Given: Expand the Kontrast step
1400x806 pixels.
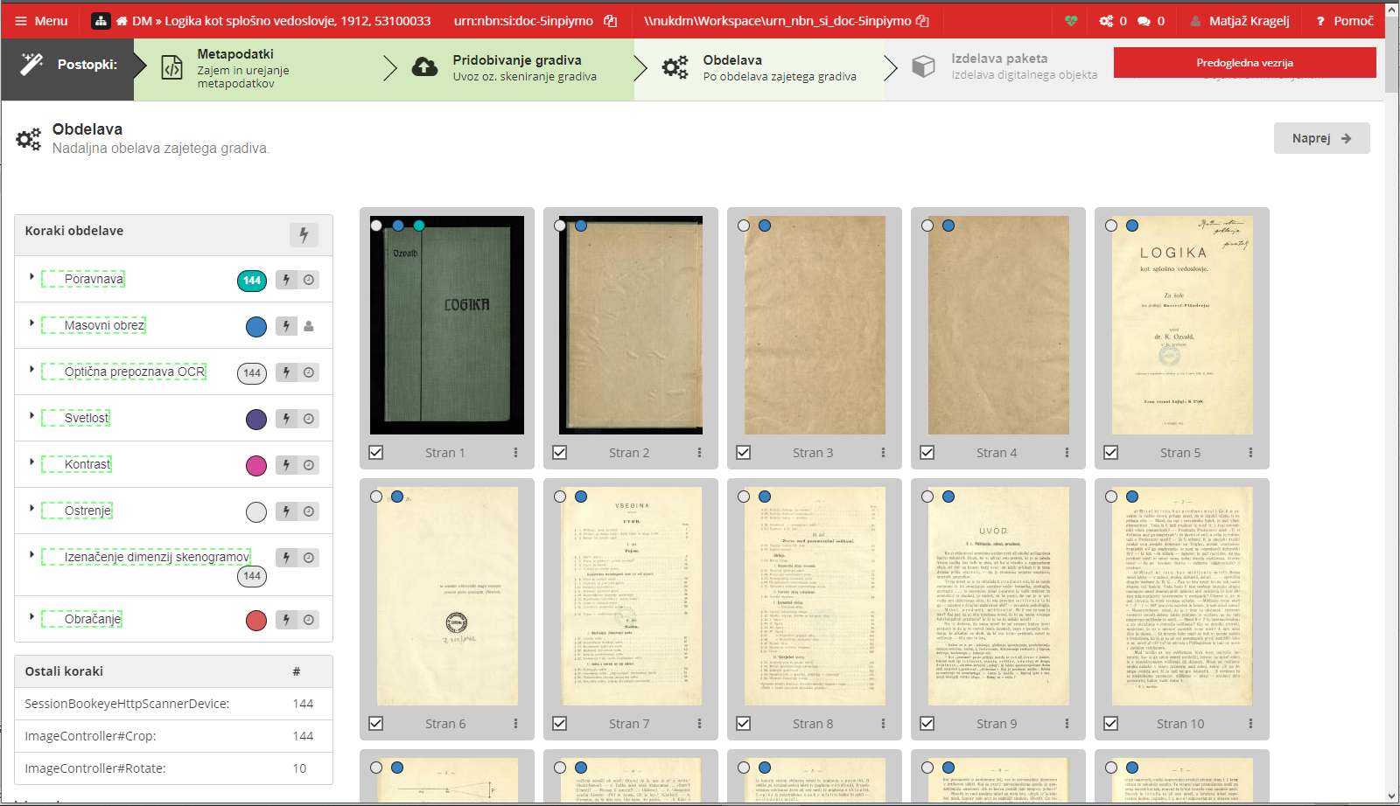Looking at the screenshot, I should pyautogui.click(x=31, y=462).
